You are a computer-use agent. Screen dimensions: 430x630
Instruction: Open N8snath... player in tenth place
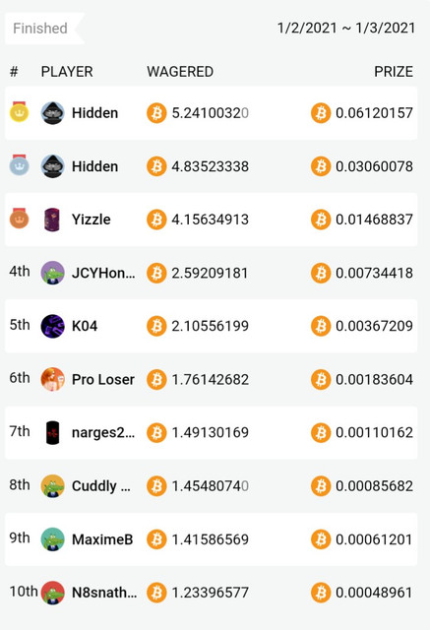pyautogui.click(x=104, y=593)
